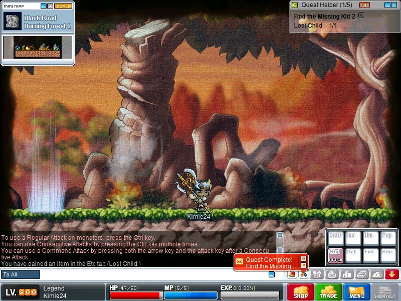The height and width of the screenshot is (301, 401).
Task: Open the equipment shirt icon
Action: [x=316, y=274]
